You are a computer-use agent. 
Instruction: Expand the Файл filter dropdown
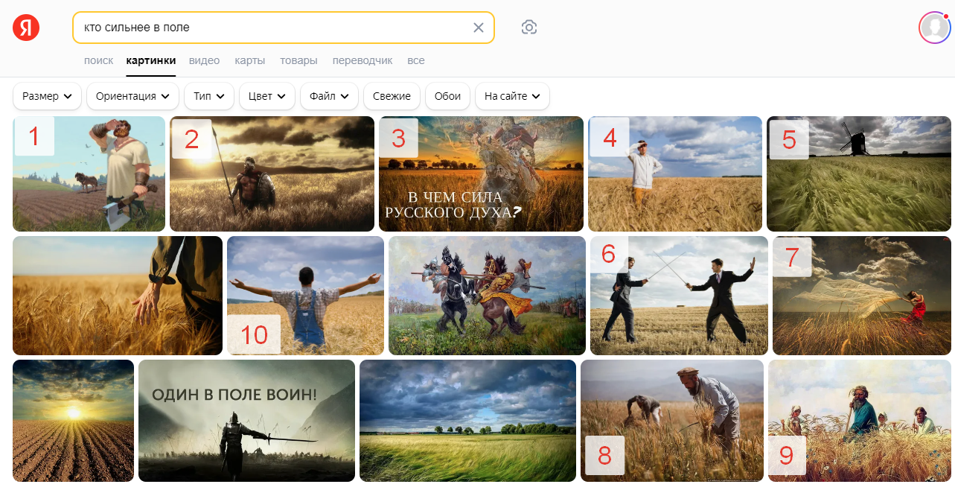click(x=329, y=96)
